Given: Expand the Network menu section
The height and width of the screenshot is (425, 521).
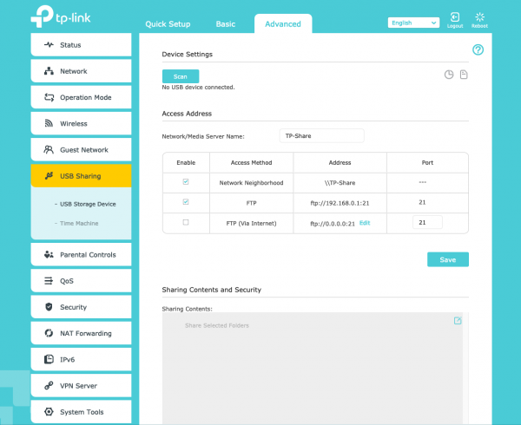Looking at the screenshot, I should [81, 71].
